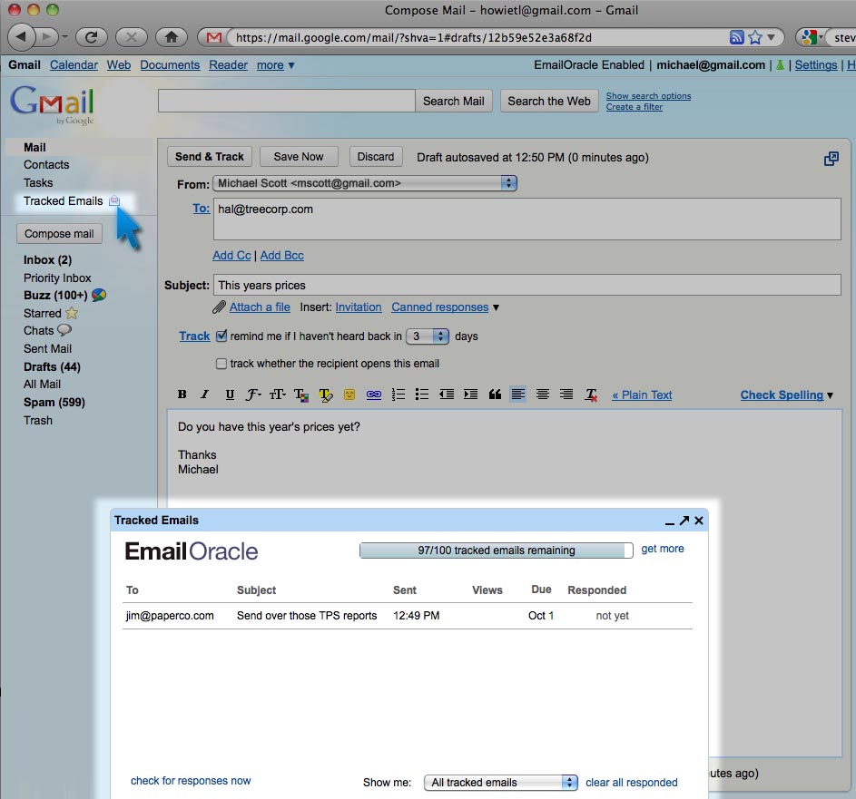The image size is (856, 799).
Task: Expand the more menu in top bar
Action: pos(276,65)
